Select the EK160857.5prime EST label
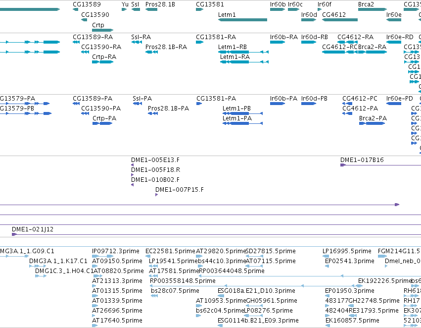 [x=352, y=321]
